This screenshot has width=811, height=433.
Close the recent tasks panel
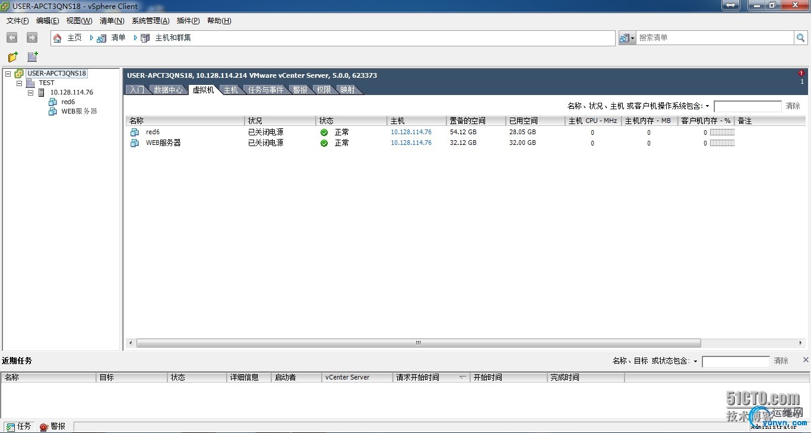tap(806, 360)
